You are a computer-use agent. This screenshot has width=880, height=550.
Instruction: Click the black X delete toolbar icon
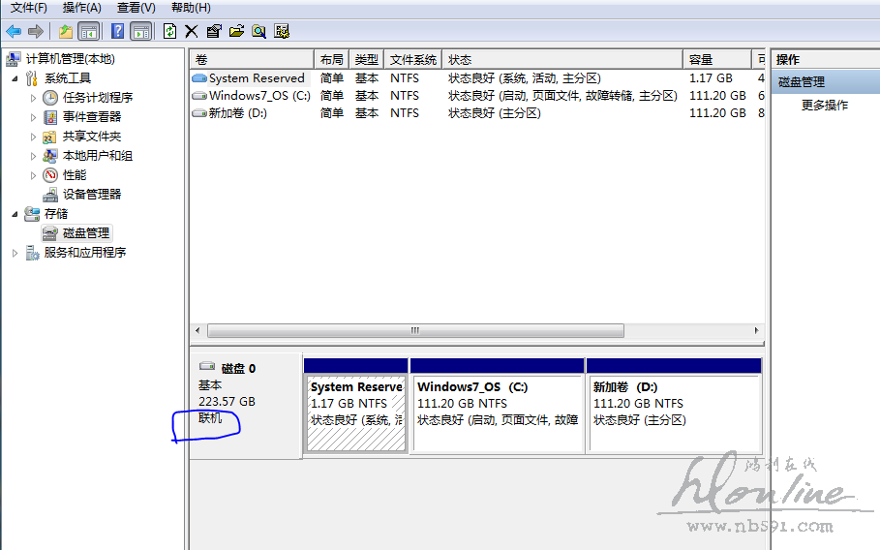192,31
